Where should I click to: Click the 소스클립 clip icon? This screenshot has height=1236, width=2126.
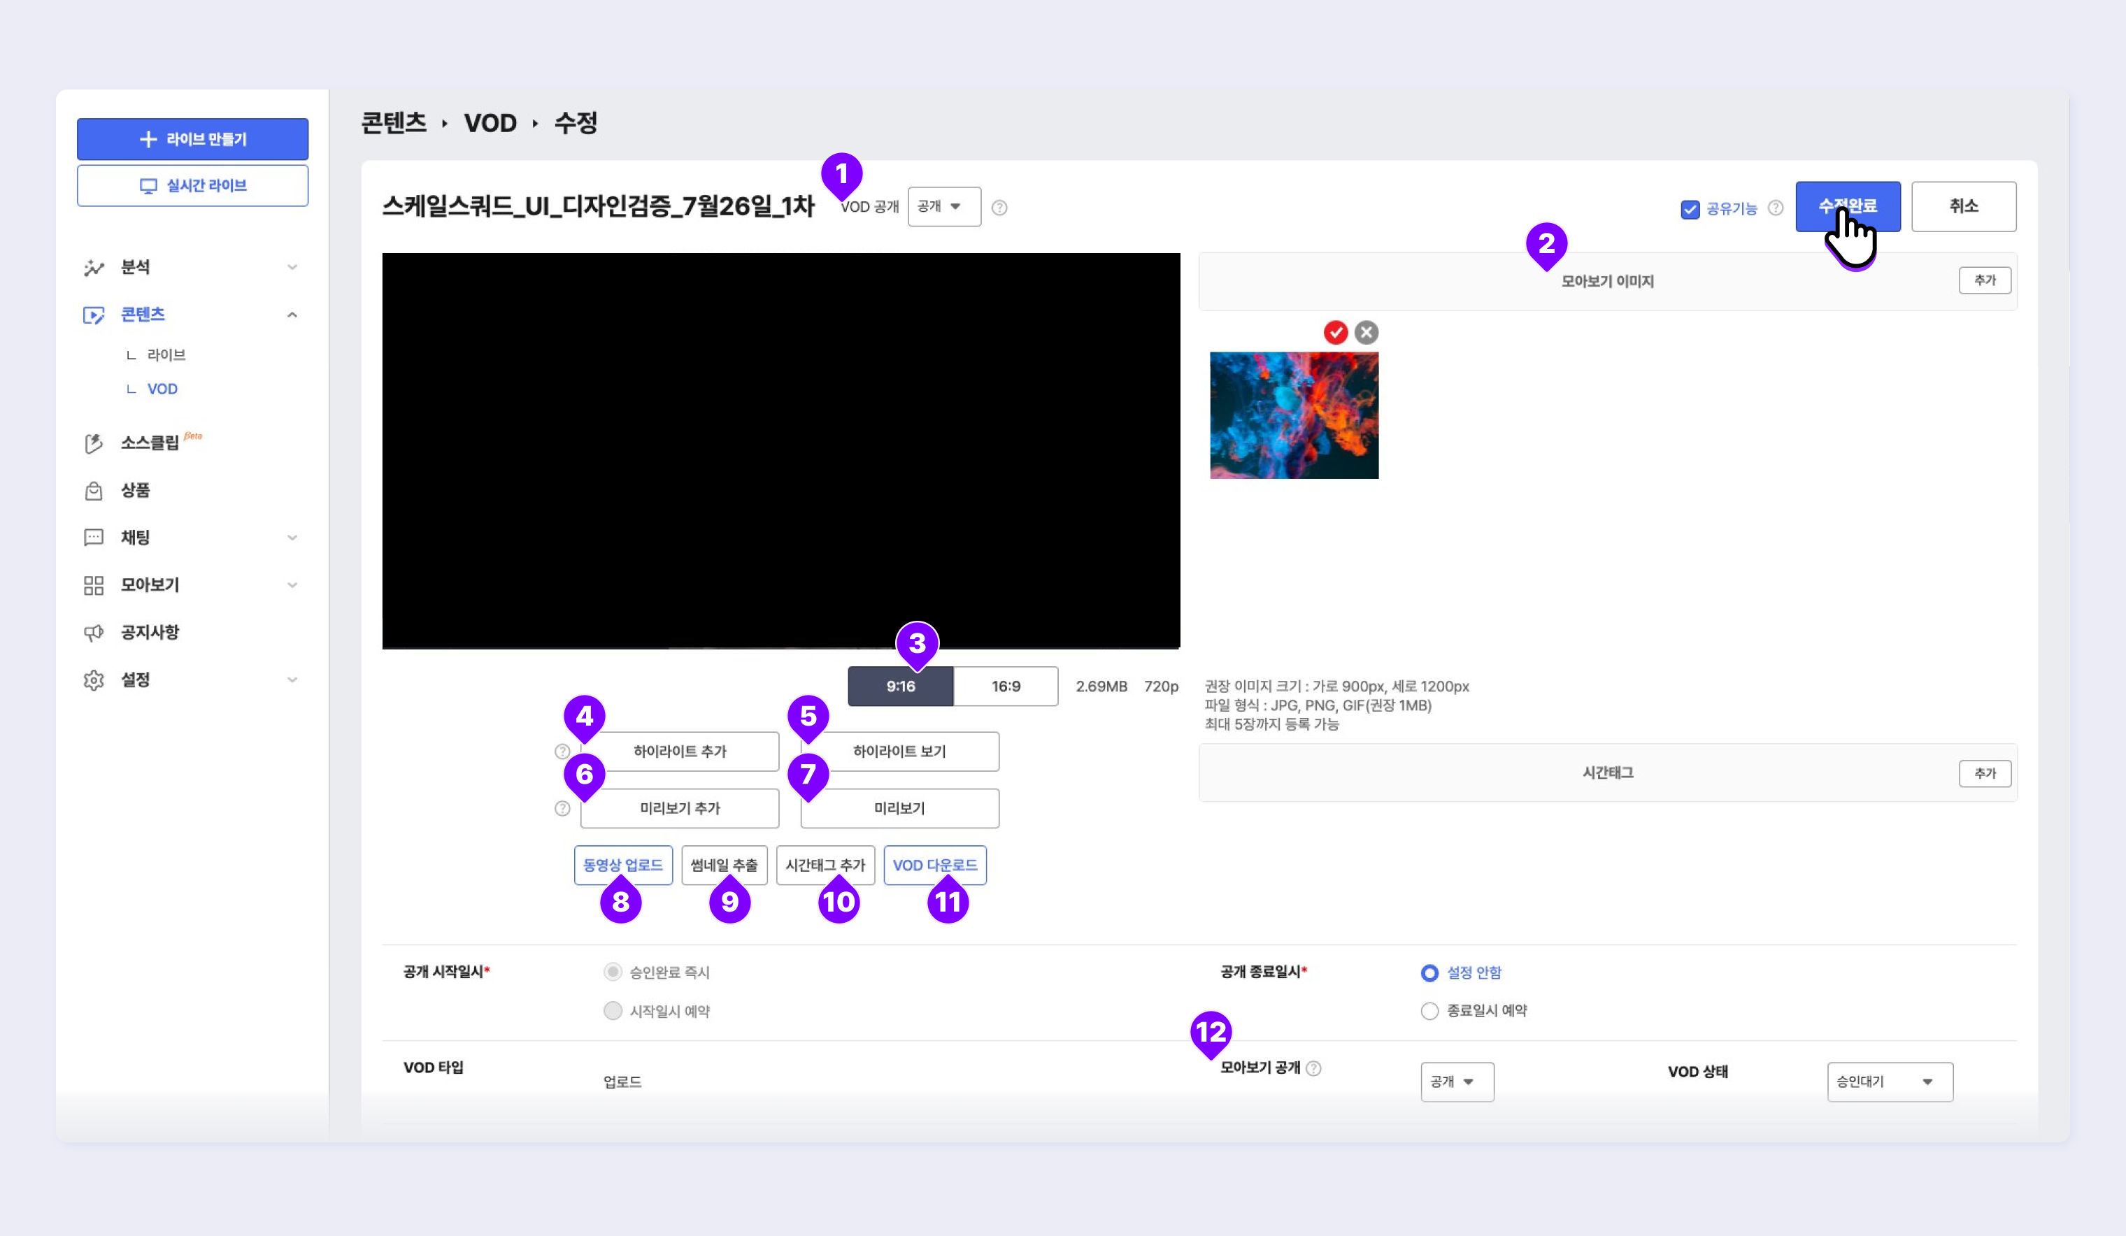click(x=94, y=443)
